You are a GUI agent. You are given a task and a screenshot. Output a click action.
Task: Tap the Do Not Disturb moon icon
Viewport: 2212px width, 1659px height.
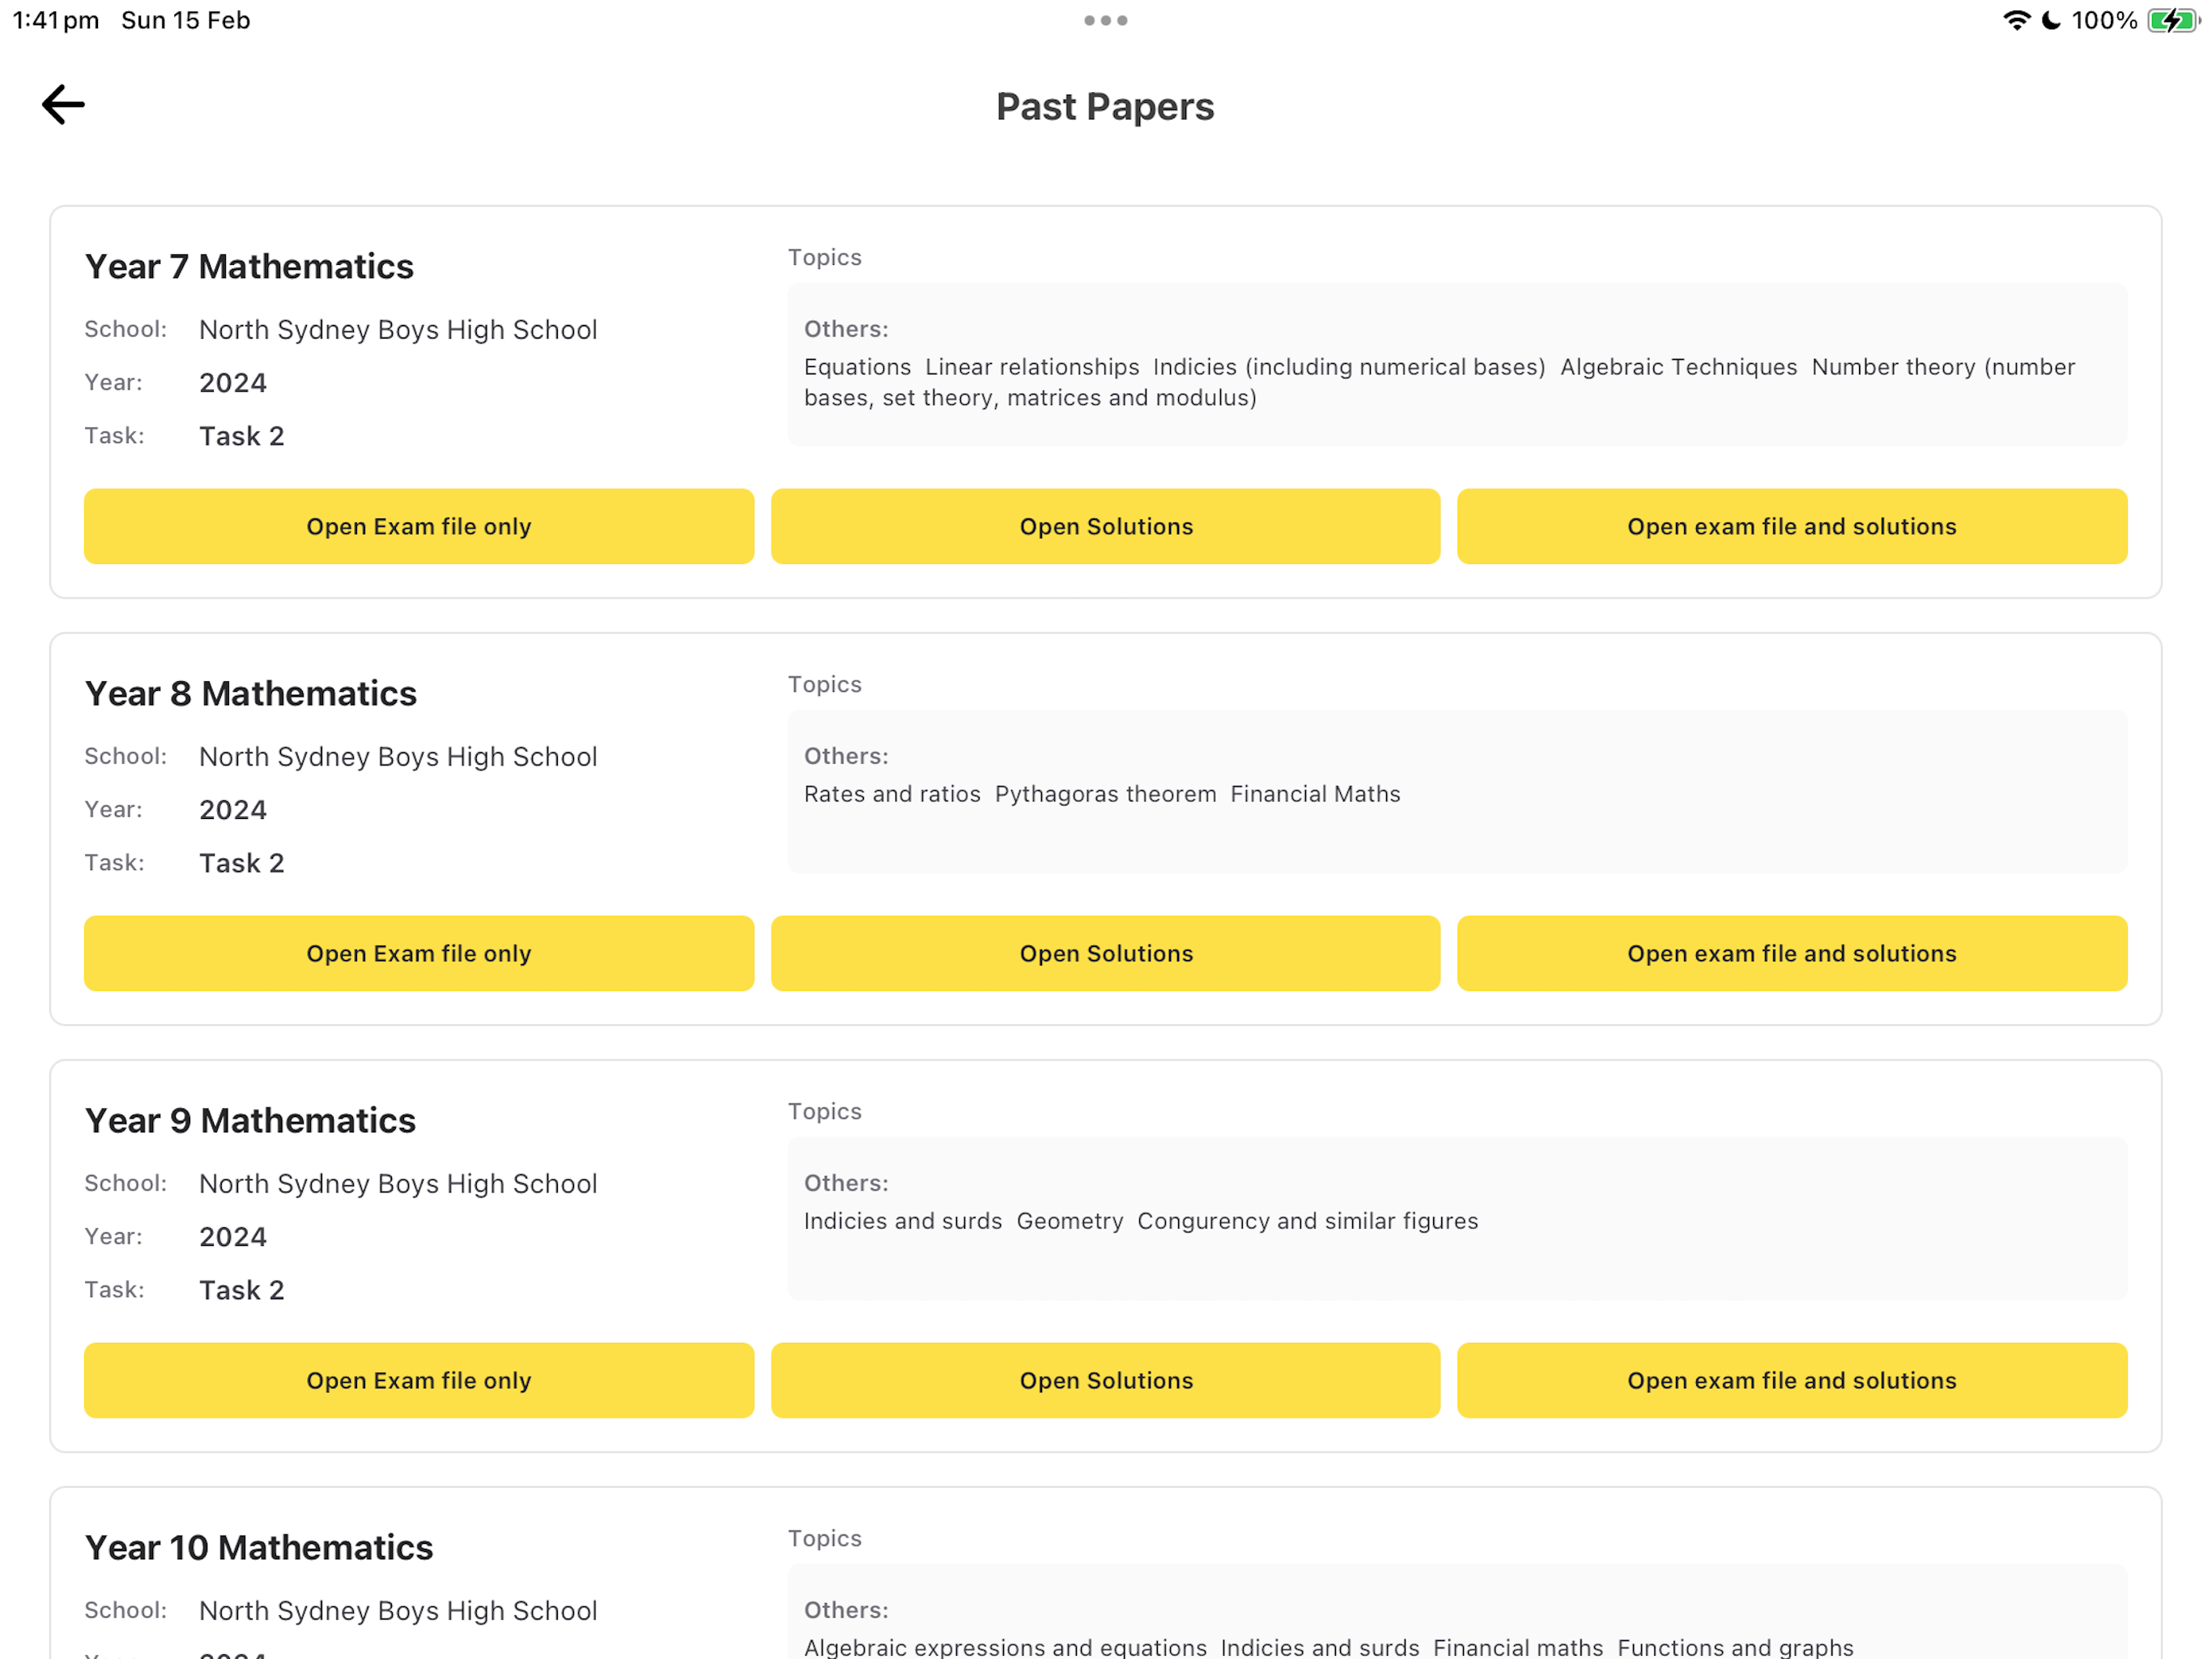2050,20
